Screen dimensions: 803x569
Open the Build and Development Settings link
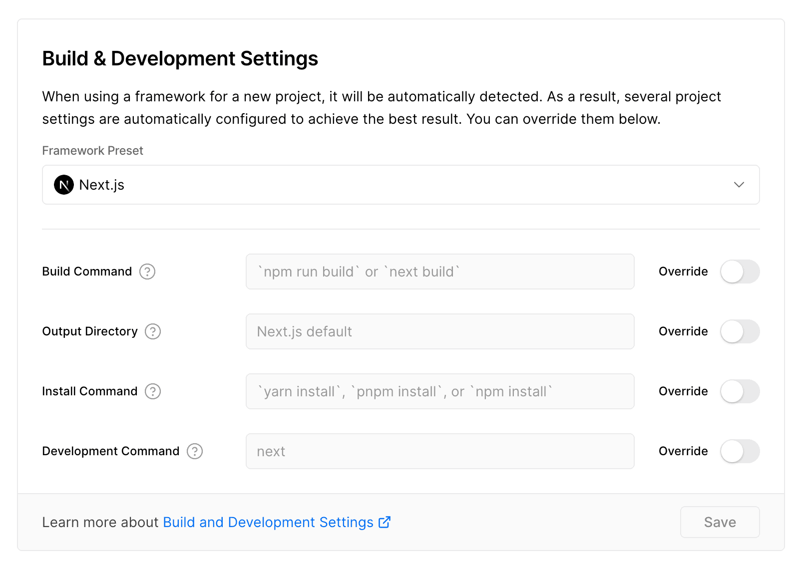click(x=268, y=522)
